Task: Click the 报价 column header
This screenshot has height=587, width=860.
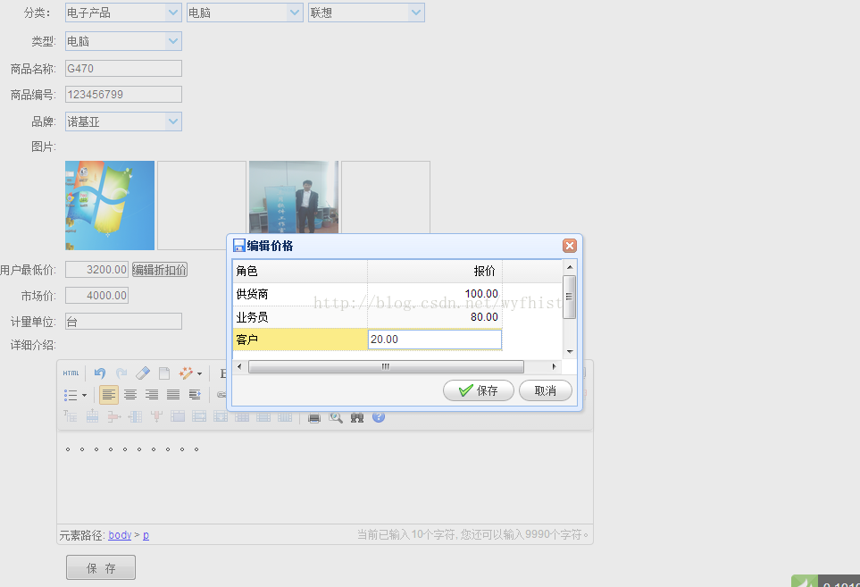Action: (x=435, y=271)
